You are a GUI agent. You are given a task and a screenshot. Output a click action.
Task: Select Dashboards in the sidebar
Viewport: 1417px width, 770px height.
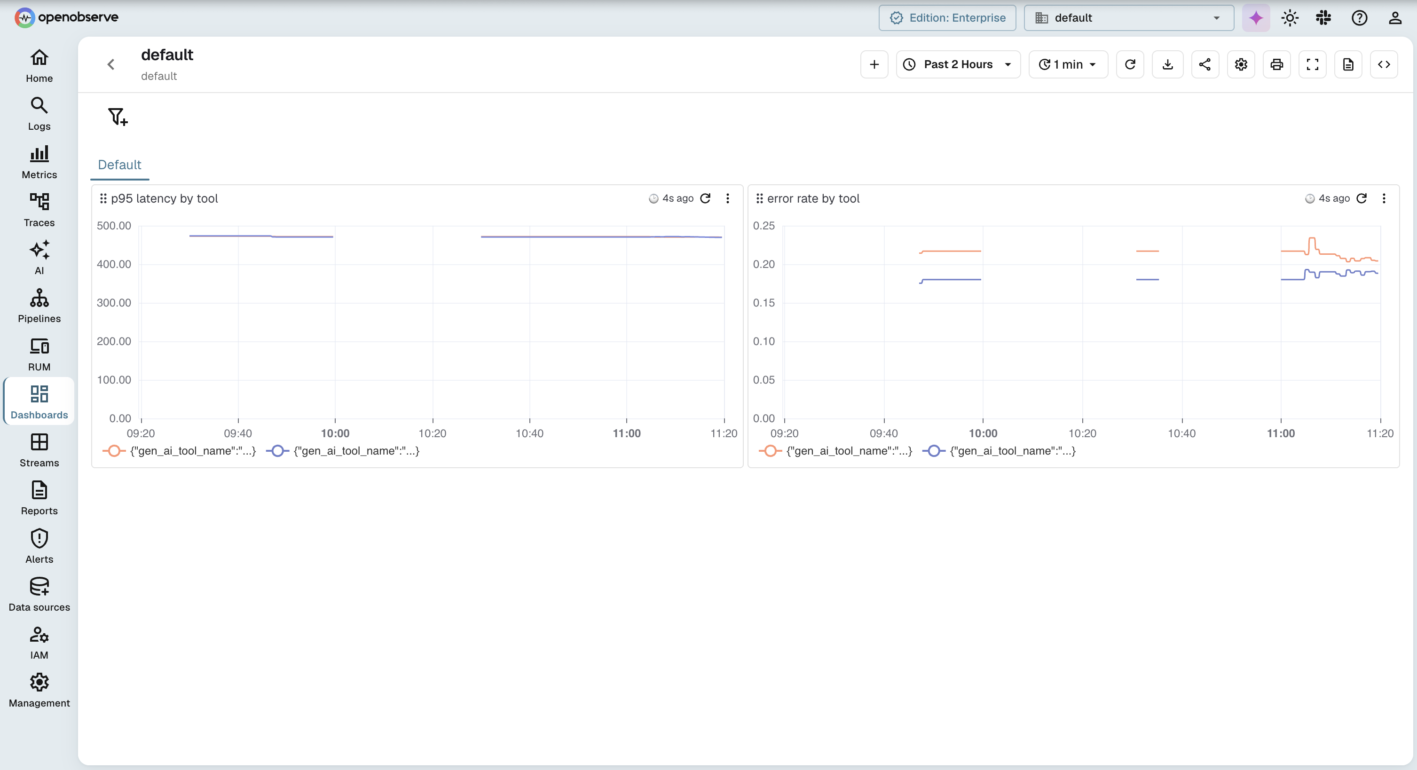pos(39,402)
